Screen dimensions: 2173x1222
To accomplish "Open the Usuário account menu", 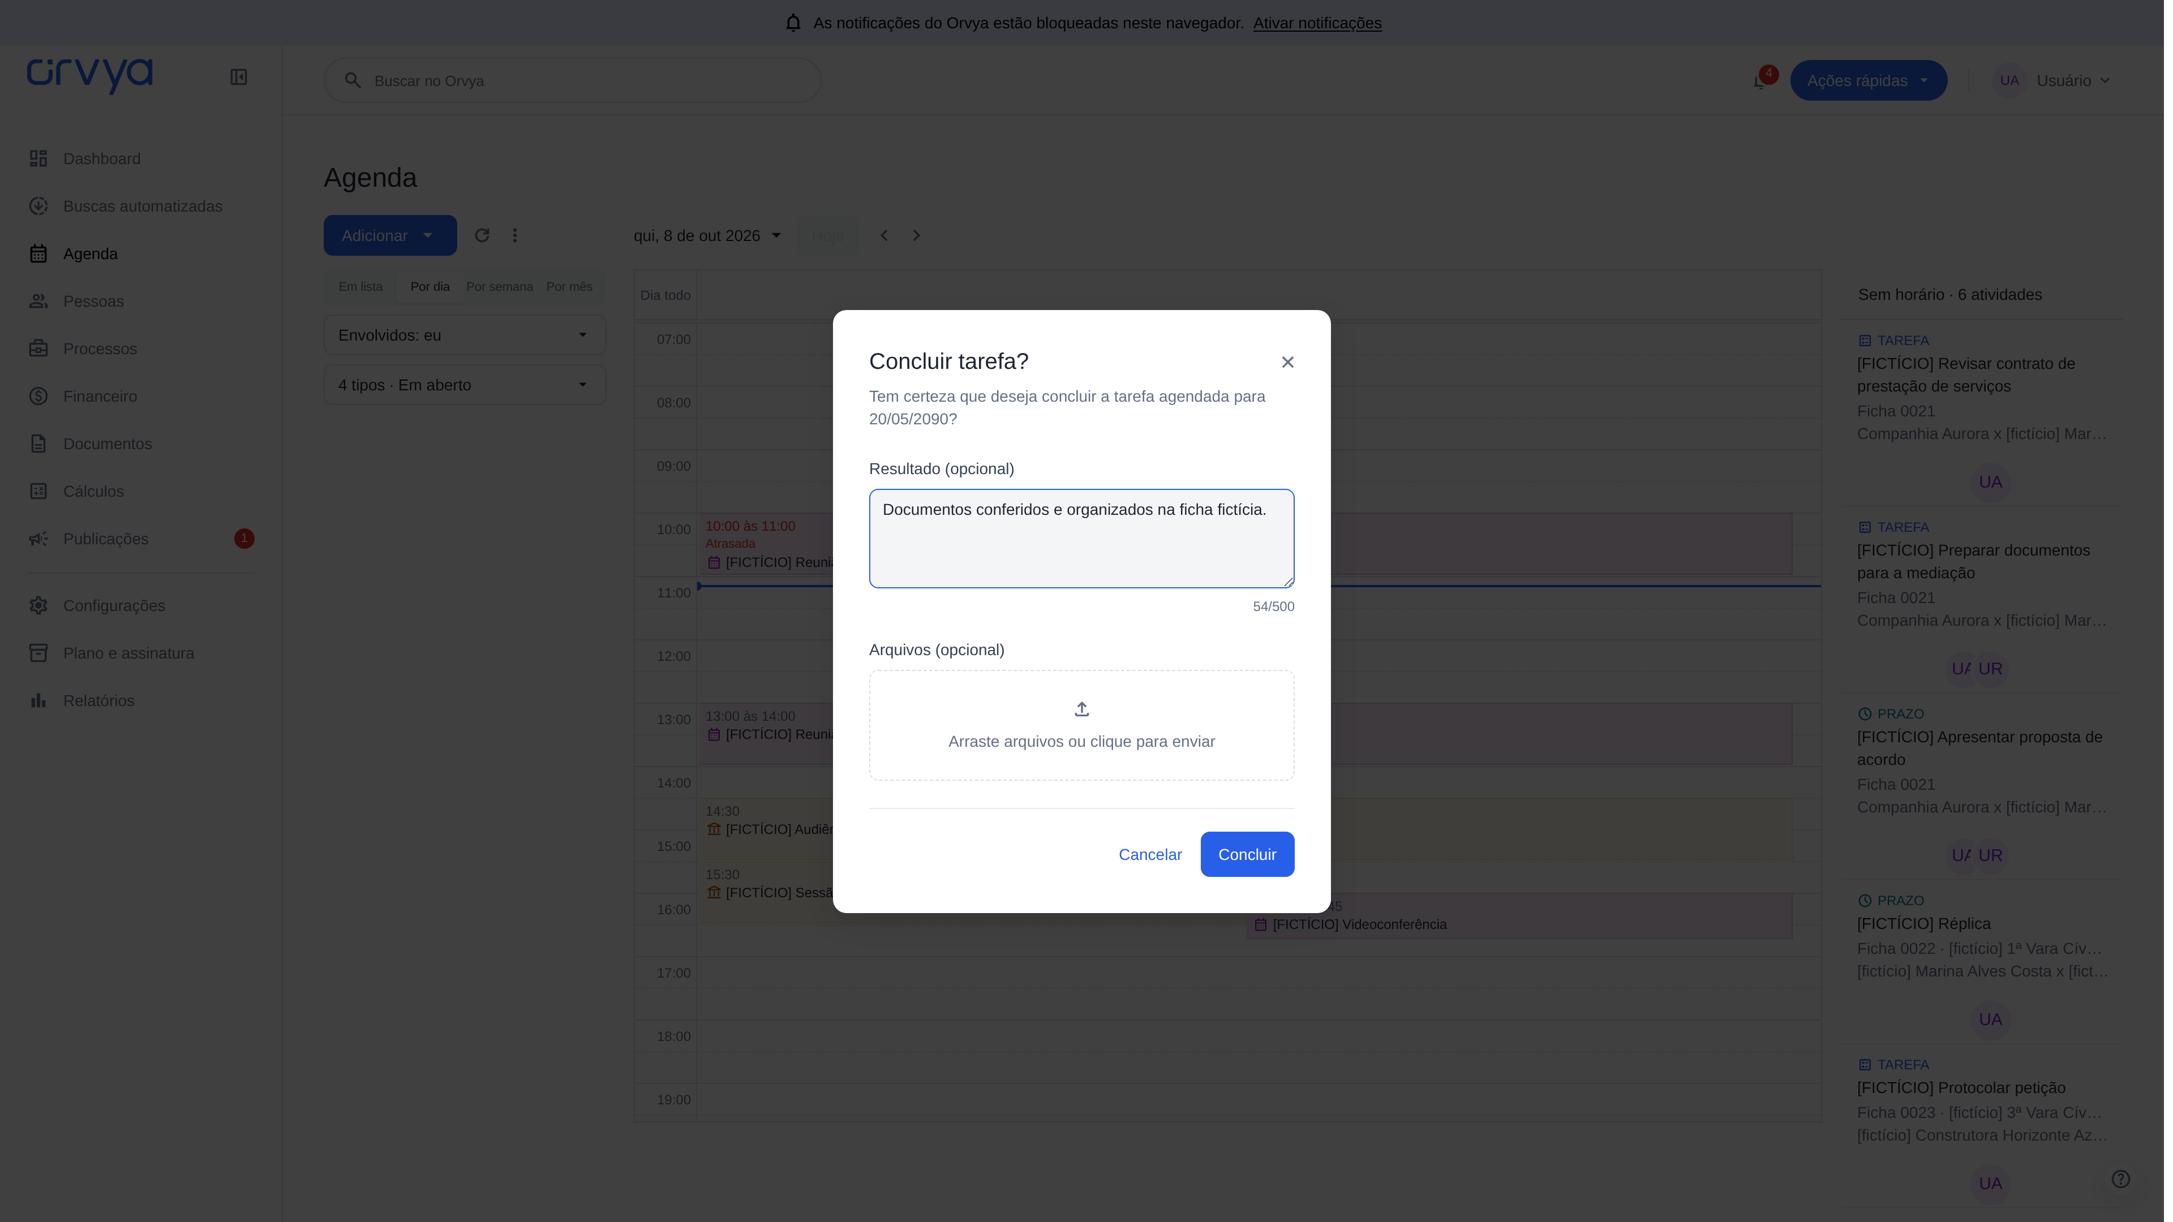I will coord(2053,81).
